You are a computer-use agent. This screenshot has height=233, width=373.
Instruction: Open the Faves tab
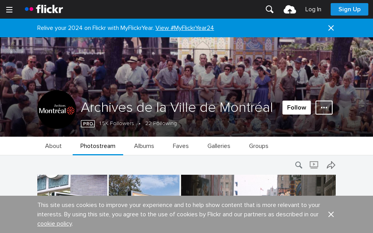coord(181,146)
